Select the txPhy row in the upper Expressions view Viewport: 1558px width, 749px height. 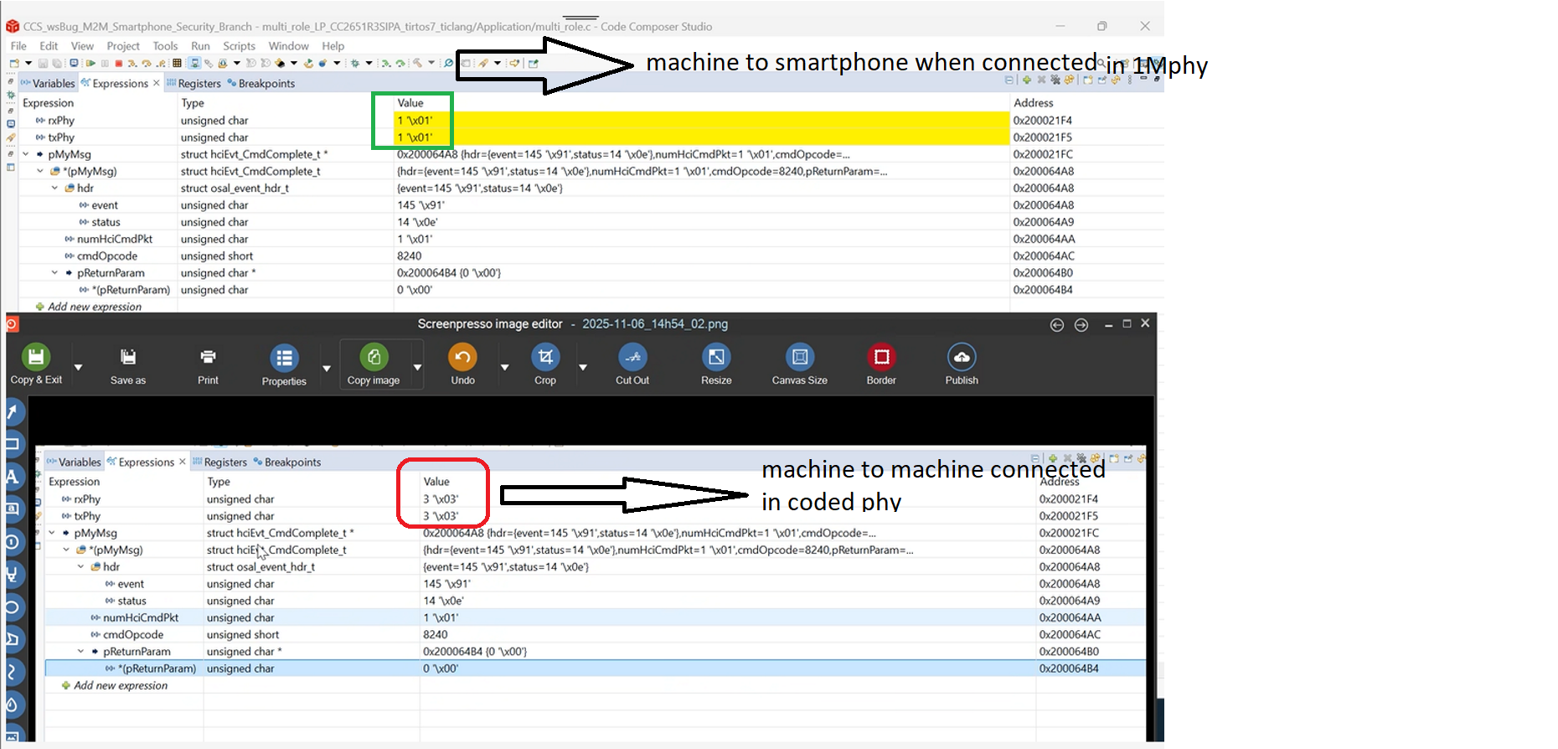(591, 137)
